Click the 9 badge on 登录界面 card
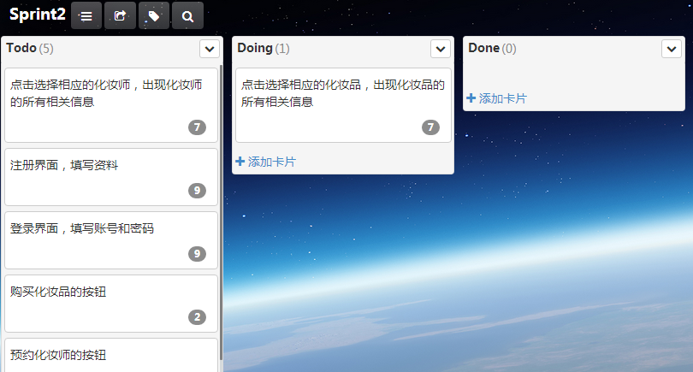 click(x=197, y=254)
